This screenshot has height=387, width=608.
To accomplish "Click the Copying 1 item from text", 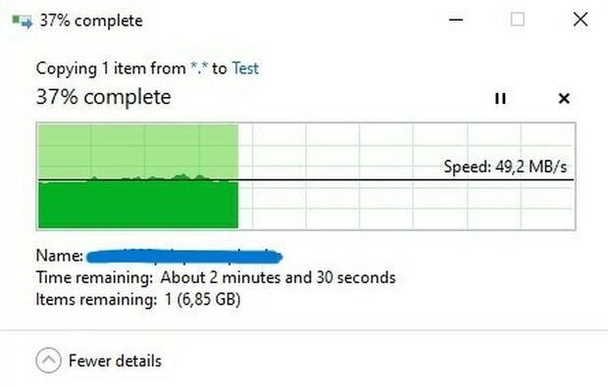I will point(111,69).
